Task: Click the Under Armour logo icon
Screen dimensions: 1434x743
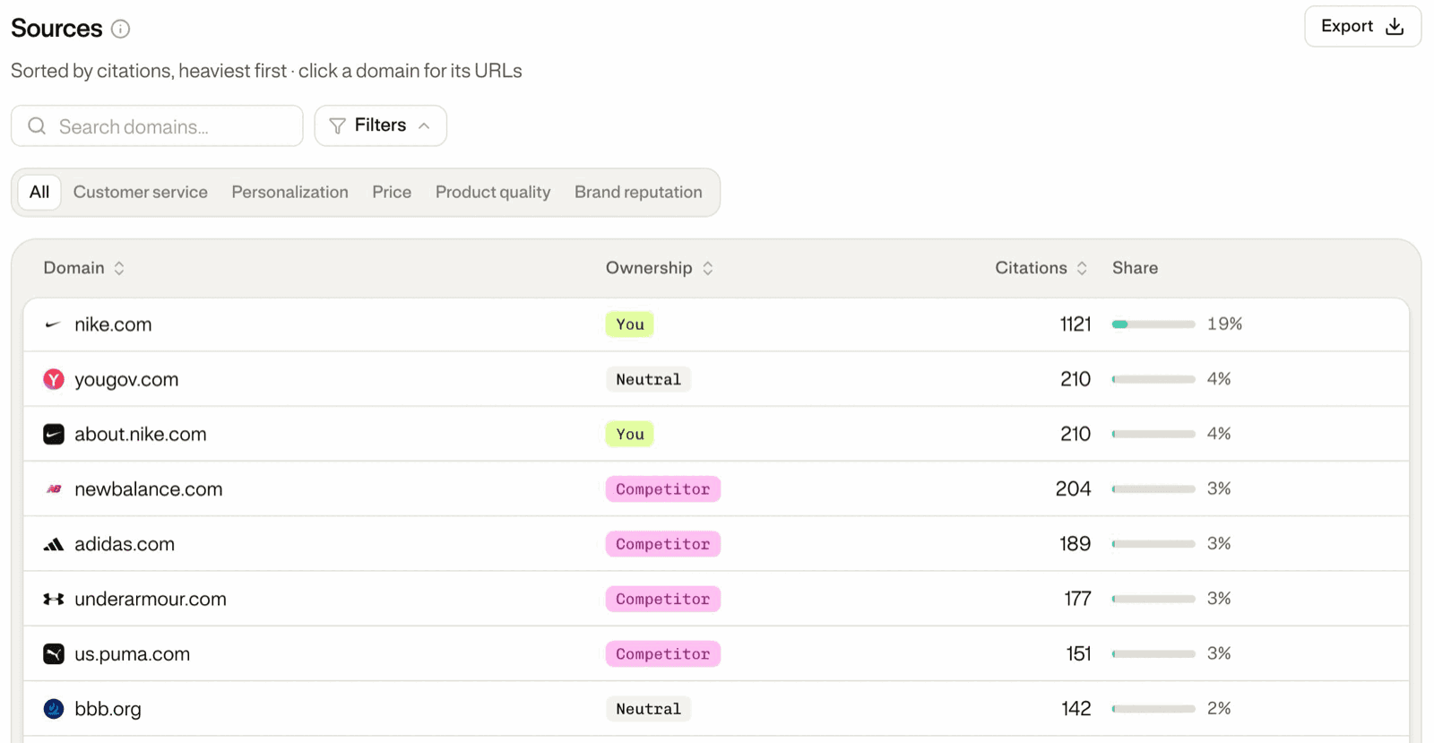Action: point(54,599)
